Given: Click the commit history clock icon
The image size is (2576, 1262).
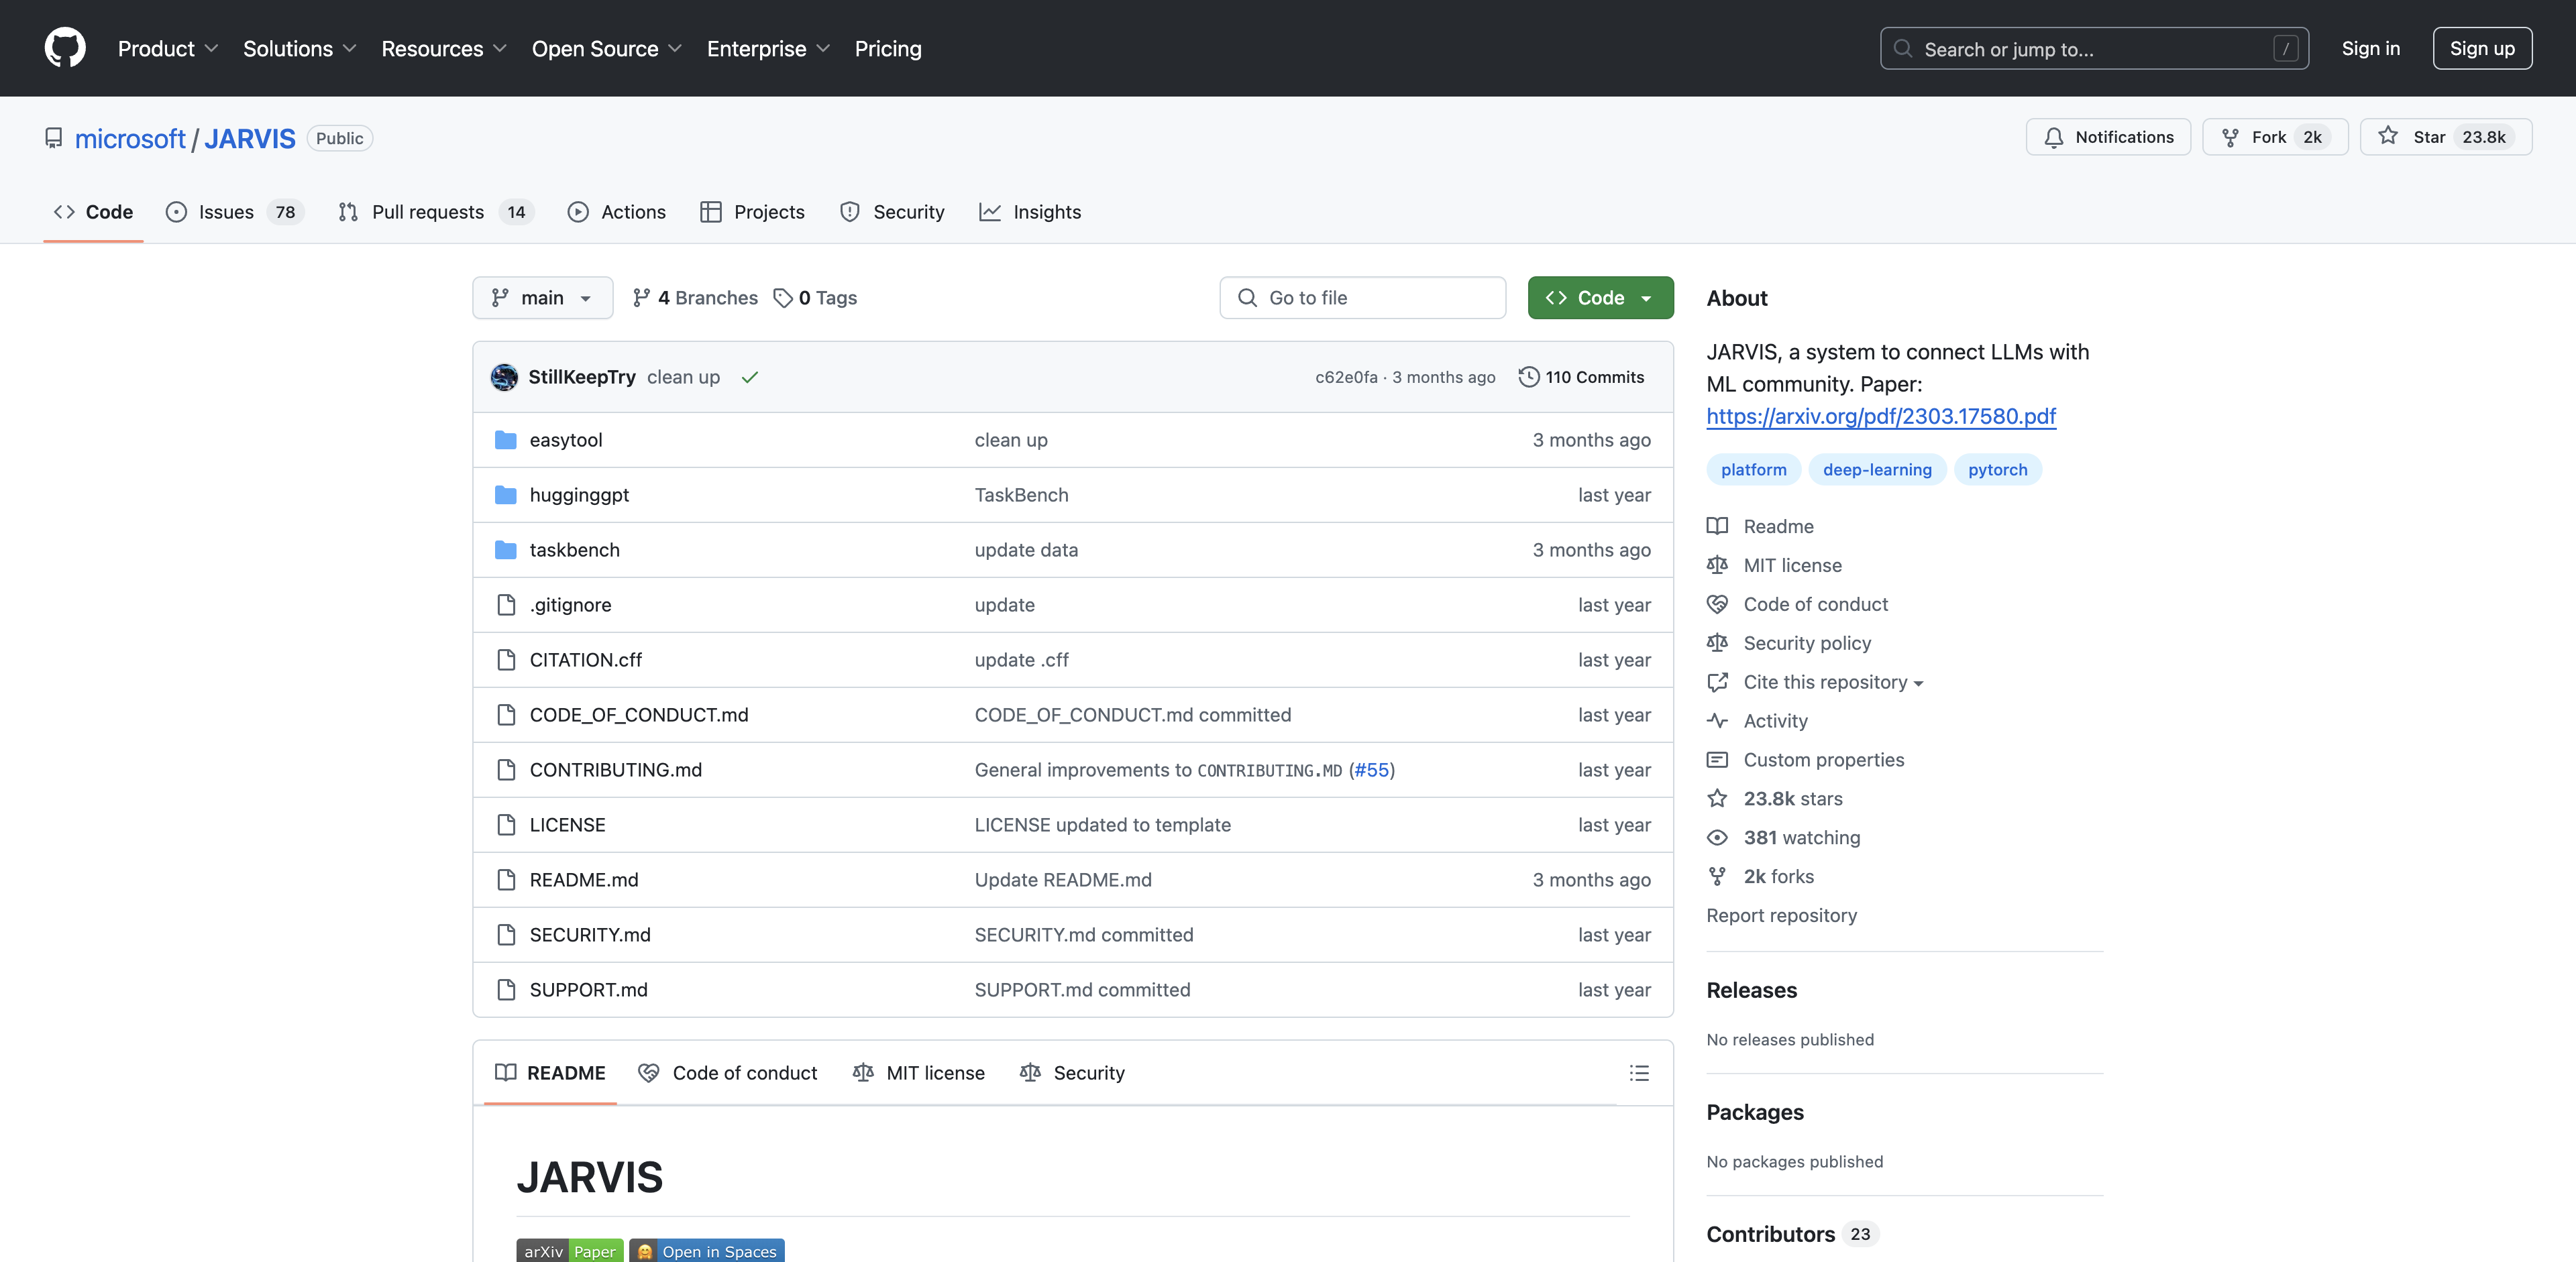Looking at the screenshot, I should click(x=1529, y=377).
